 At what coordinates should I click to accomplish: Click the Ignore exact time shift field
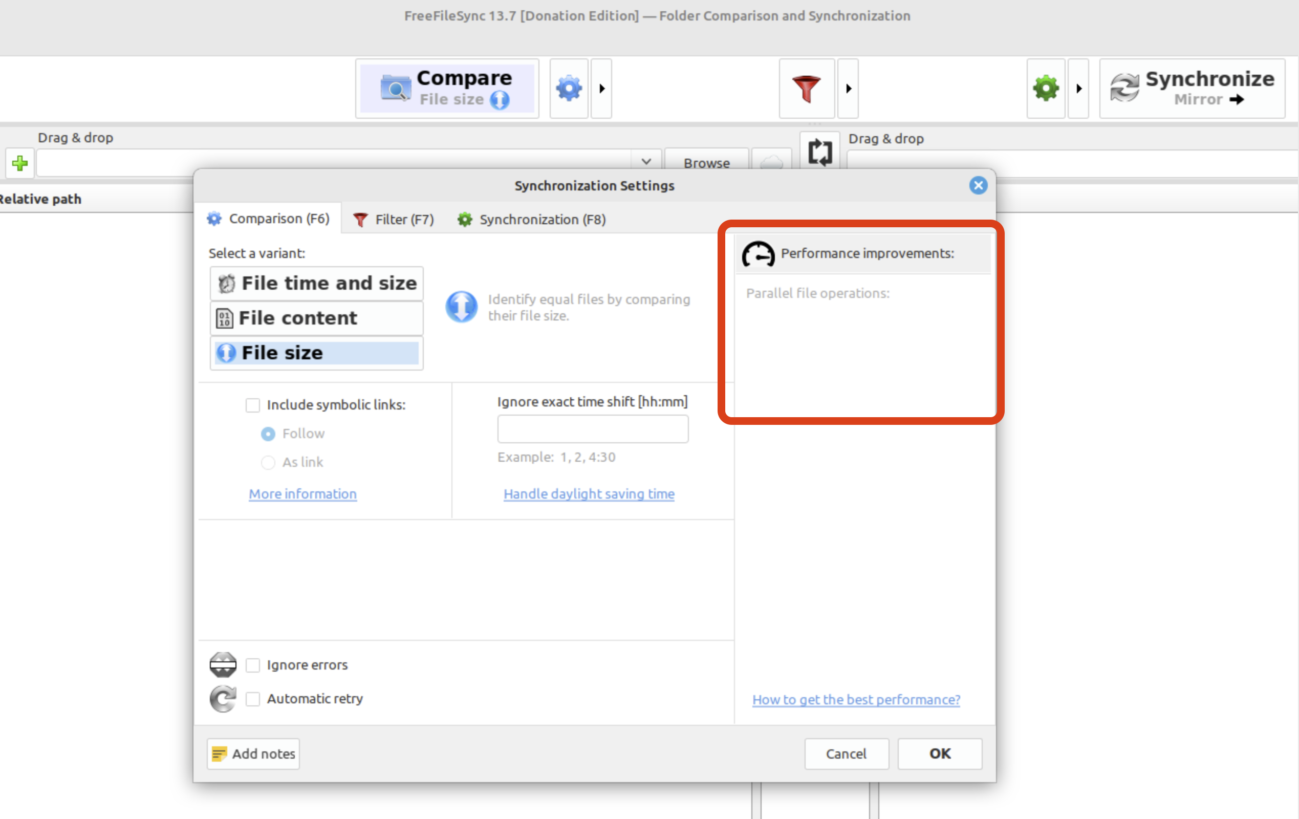(592, 429)
